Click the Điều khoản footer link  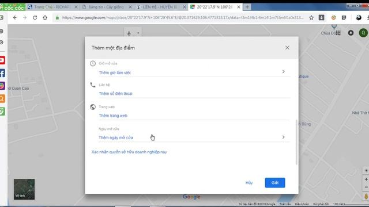click(x=302, y=204)
